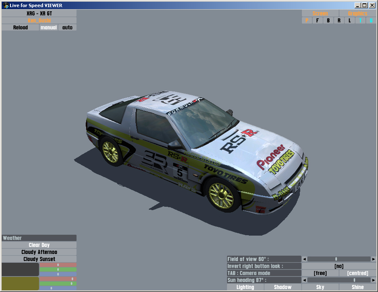This screenshot has height=292, width=378.
Task: Close the Live for Speed VIEWER window
Action: pyautogui.click(x=372, y=5)
